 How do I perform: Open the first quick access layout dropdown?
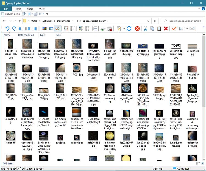pos(26,14)
